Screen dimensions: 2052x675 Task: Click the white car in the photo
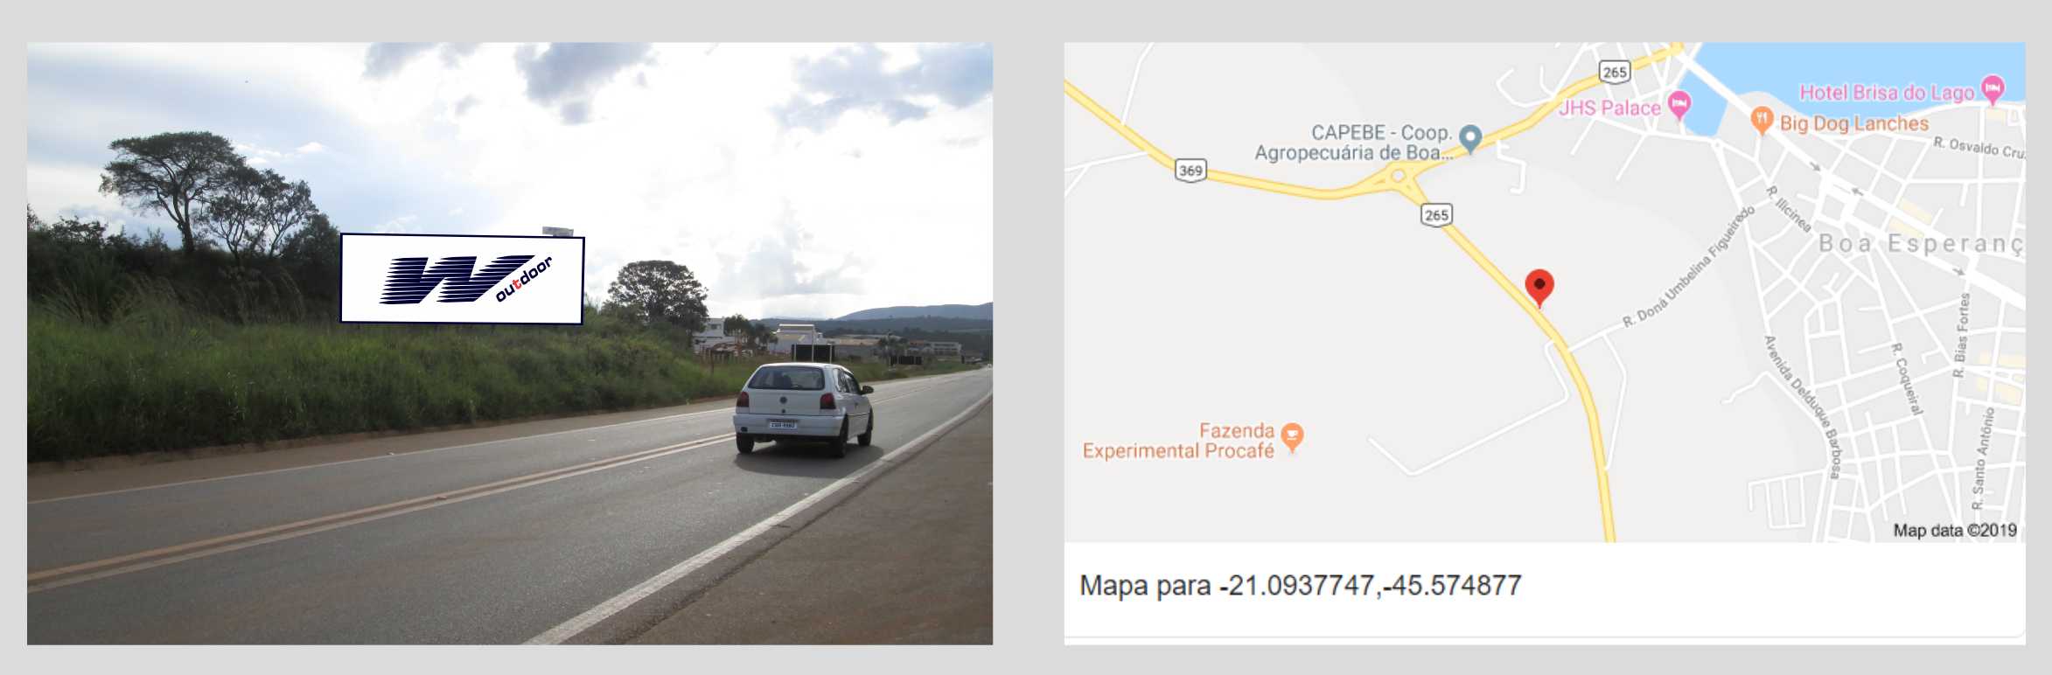pyautogui.click(x=803, y=408)
